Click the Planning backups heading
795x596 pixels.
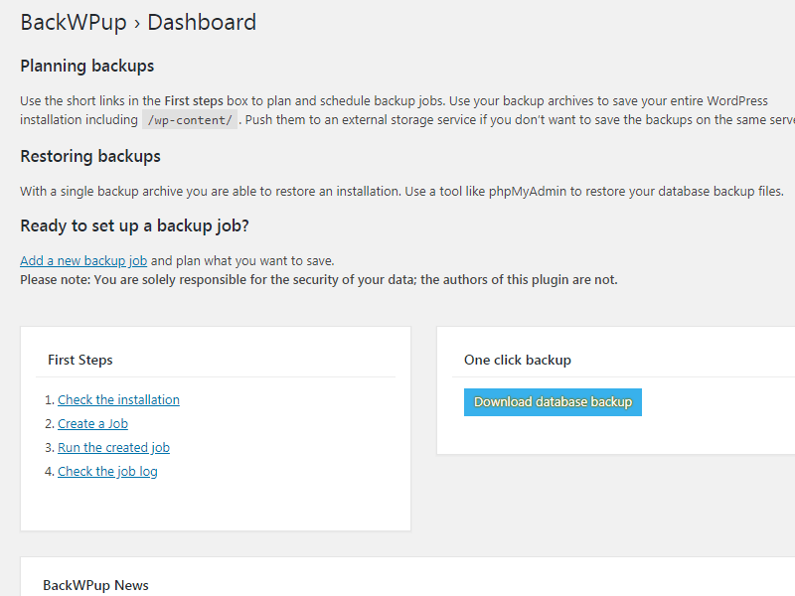87,66
